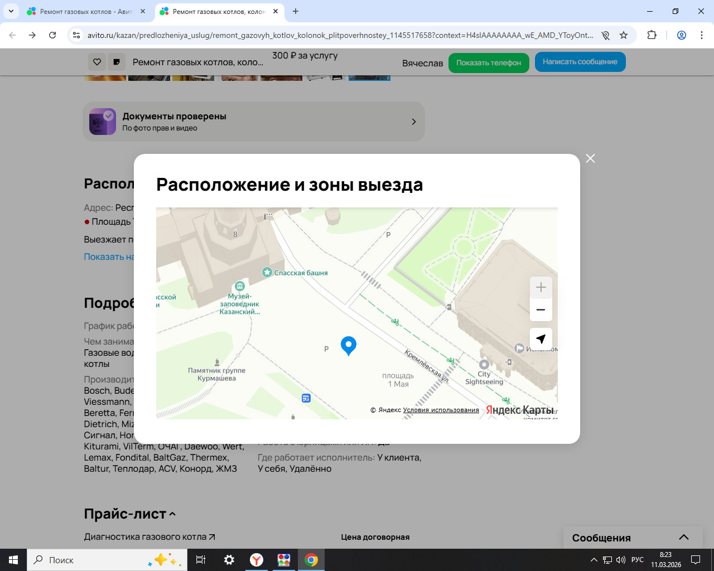714x571 pixels.
Task: Open Условия использования link on map
Action: pyautogui.click(x=441, y=410)
